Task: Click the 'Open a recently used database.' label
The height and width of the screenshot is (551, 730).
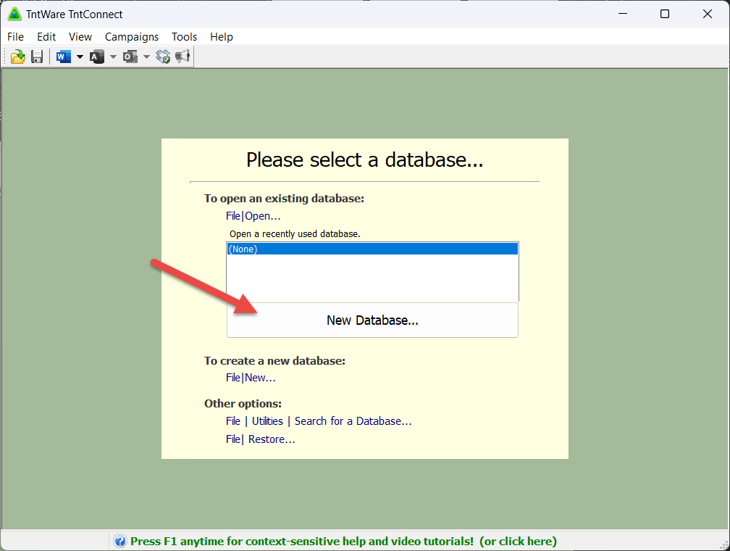Action: [x=295, y=234]
